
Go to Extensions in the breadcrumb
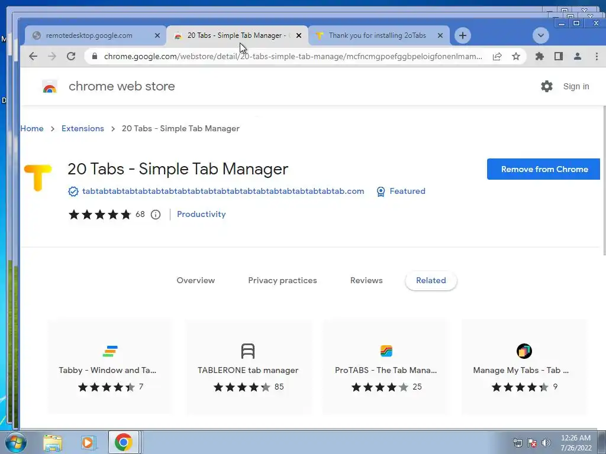(83, 128)
